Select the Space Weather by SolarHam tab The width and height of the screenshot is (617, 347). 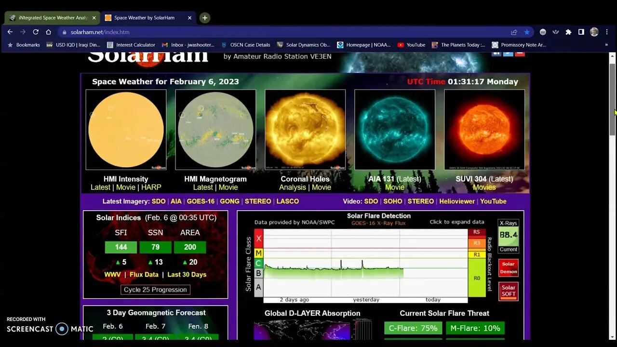pyautogui.click(x=148, y=18)
